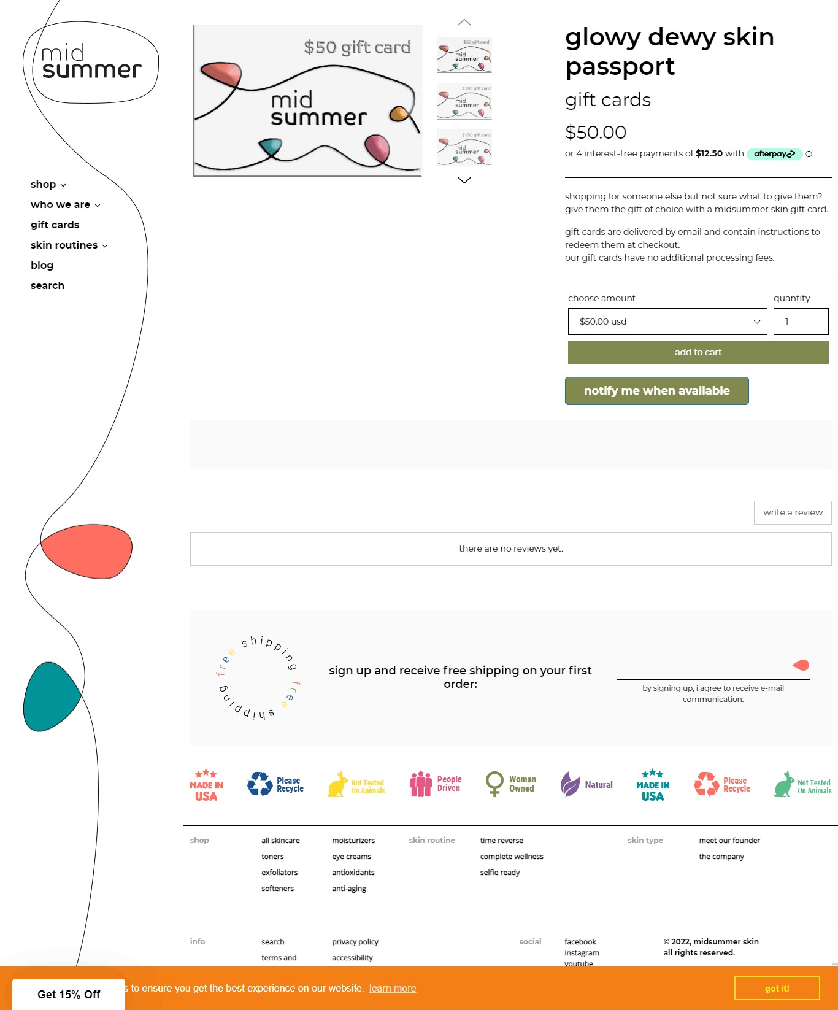Select the $100 gift card thumbnail

tap(464, 101)
